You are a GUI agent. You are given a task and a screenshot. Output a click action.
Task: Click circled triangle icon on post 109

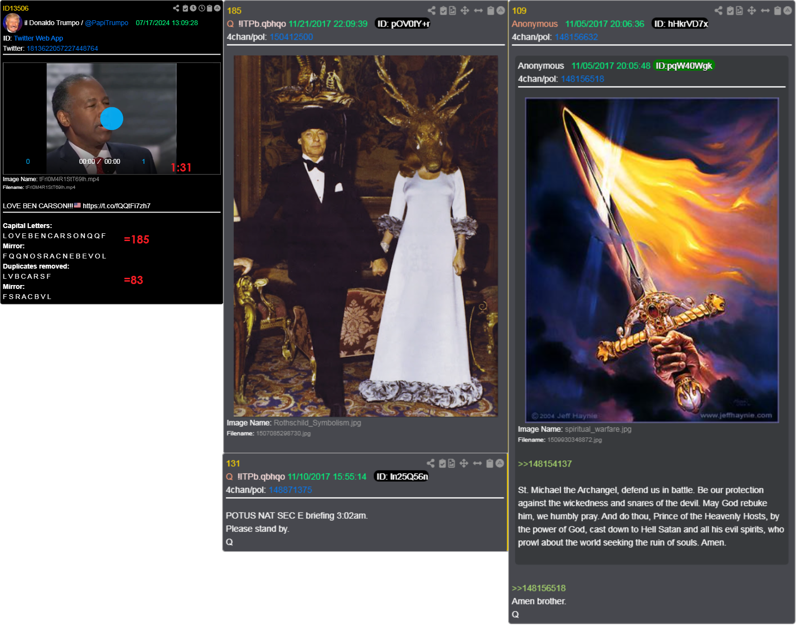tap(787, 11)
